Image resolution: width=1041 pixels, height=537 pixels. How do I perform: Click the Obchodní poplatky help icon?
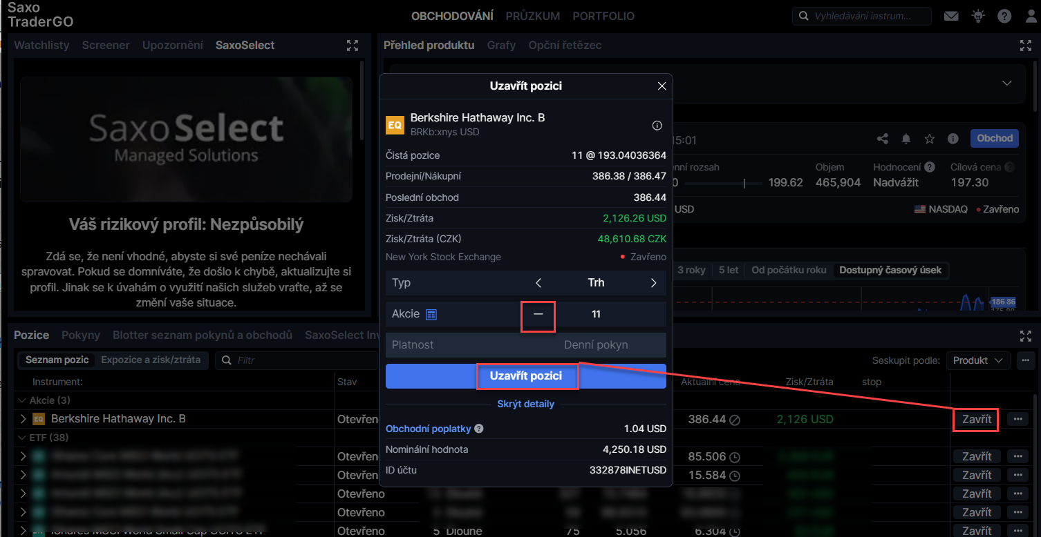pyautogui.click(x=479, y=429)
